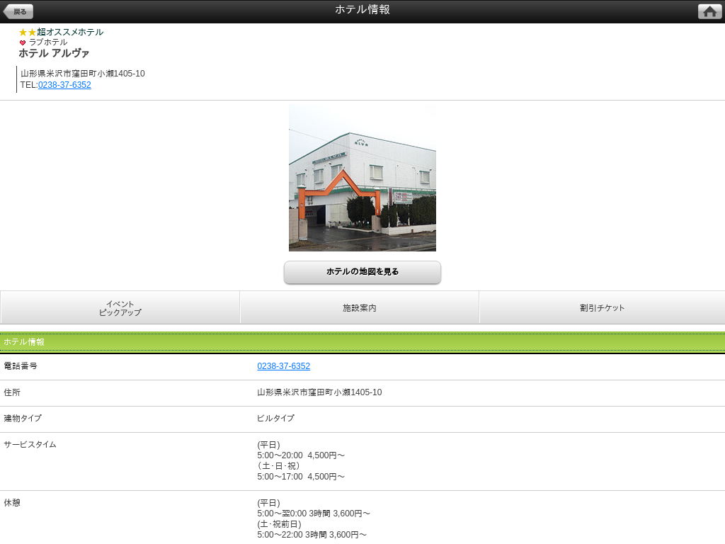Tap the ラブホテル category label
Image resolution: width=725 pixels, height=544 pixels.
point(48,42)
